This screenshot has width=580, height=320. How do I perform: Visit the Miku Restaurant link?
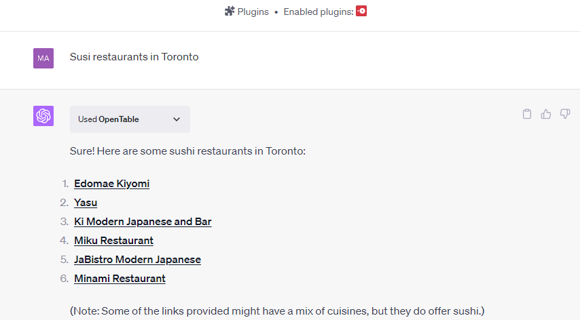(113, 241)
